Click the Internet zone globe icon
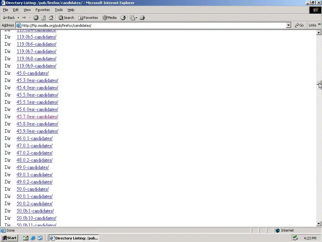Screen dimensions: 322x242 [278, 230]
